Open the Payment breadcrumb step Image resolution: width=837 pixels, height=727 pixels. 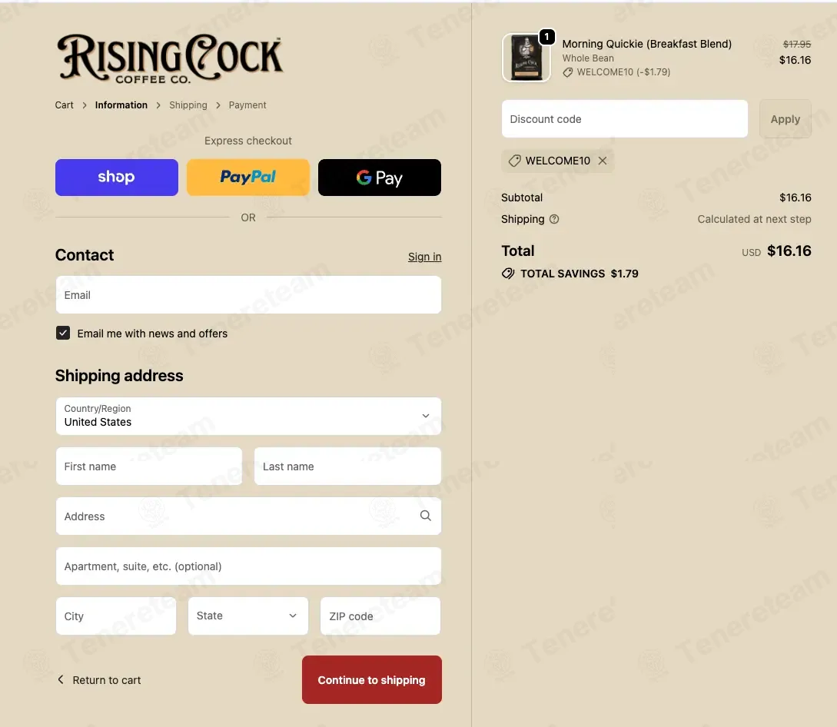247,105
